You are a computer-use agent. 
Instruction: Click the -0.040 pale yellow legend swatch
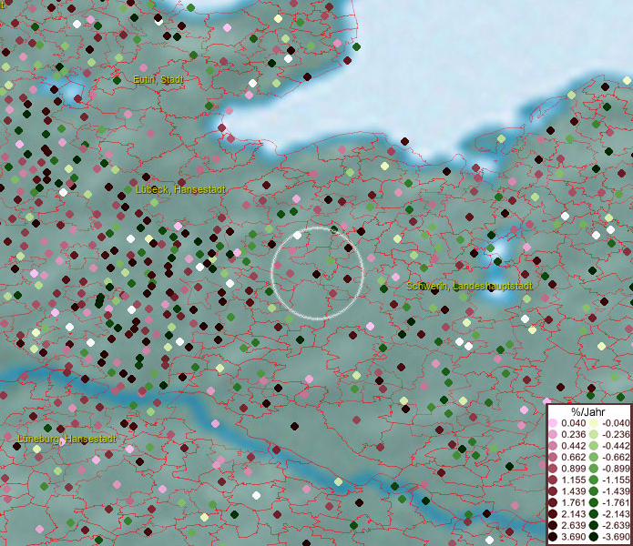pyautogui.click(x=593, y=423)
